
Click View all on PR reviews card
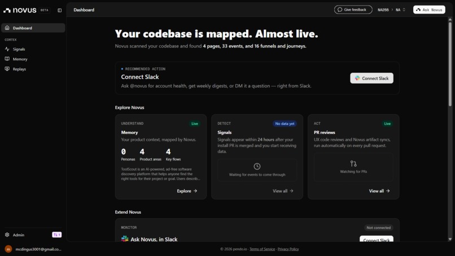(379, 191)
